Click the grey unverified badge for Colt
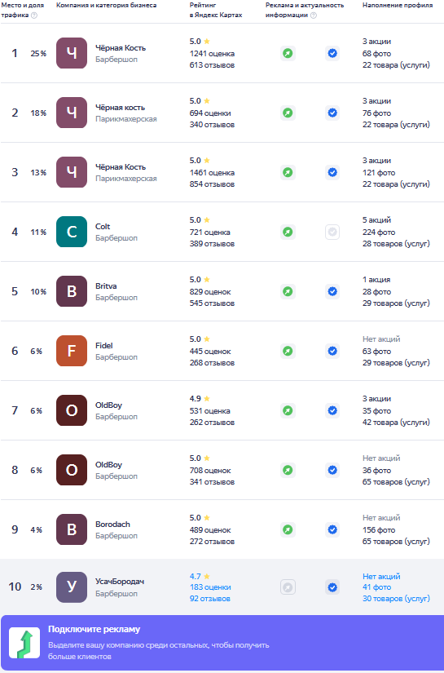The image size is (444, 673). coord(332,232)
